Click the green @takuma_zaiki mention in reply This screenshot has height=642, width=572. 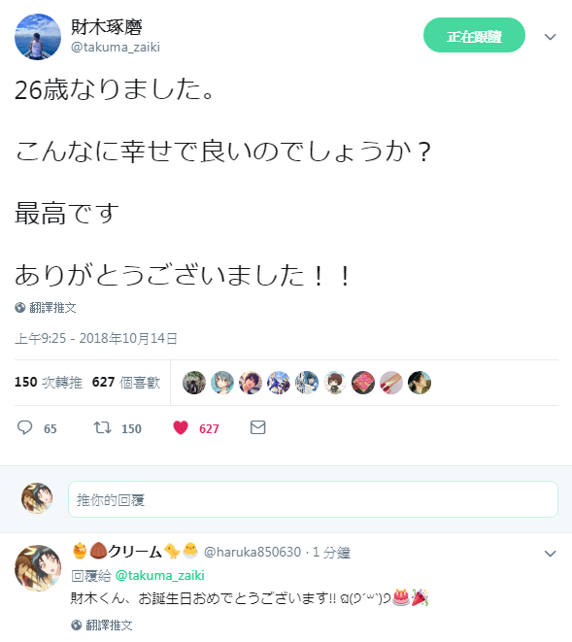pos(159,575)
